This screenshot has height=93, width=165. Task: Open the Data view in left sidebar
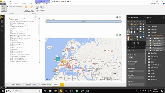point(2,22)
